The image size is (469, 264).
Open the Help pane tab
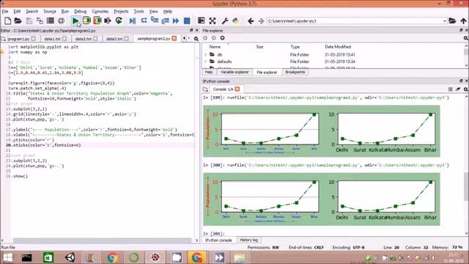click(209, 72)
